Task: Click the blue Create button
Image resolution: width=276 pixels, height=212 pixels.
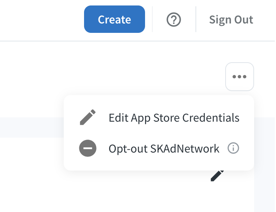Action: 115,19
